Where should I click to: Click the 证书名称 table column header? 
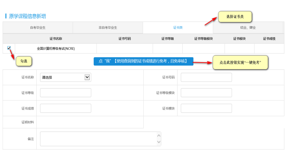click(x=56, y=39)
